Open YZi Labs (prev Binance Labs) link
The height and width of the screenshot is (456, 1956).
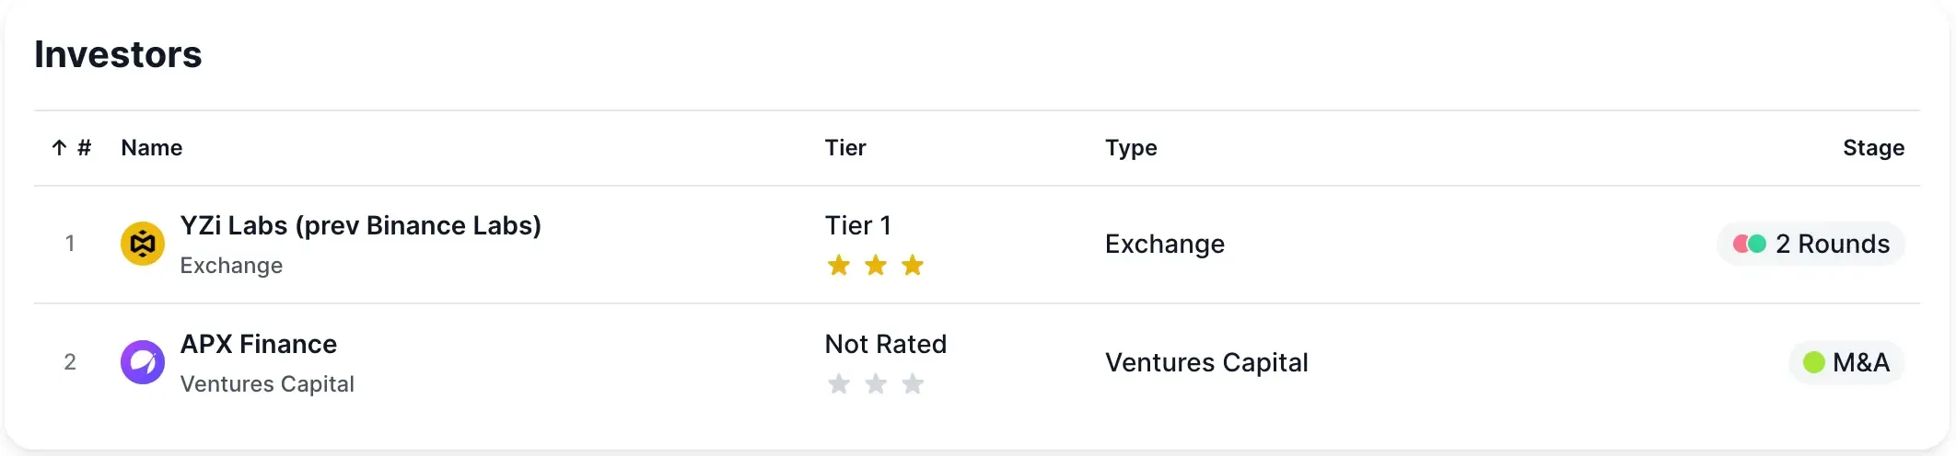pyautogui.click(x=360, y=226)
